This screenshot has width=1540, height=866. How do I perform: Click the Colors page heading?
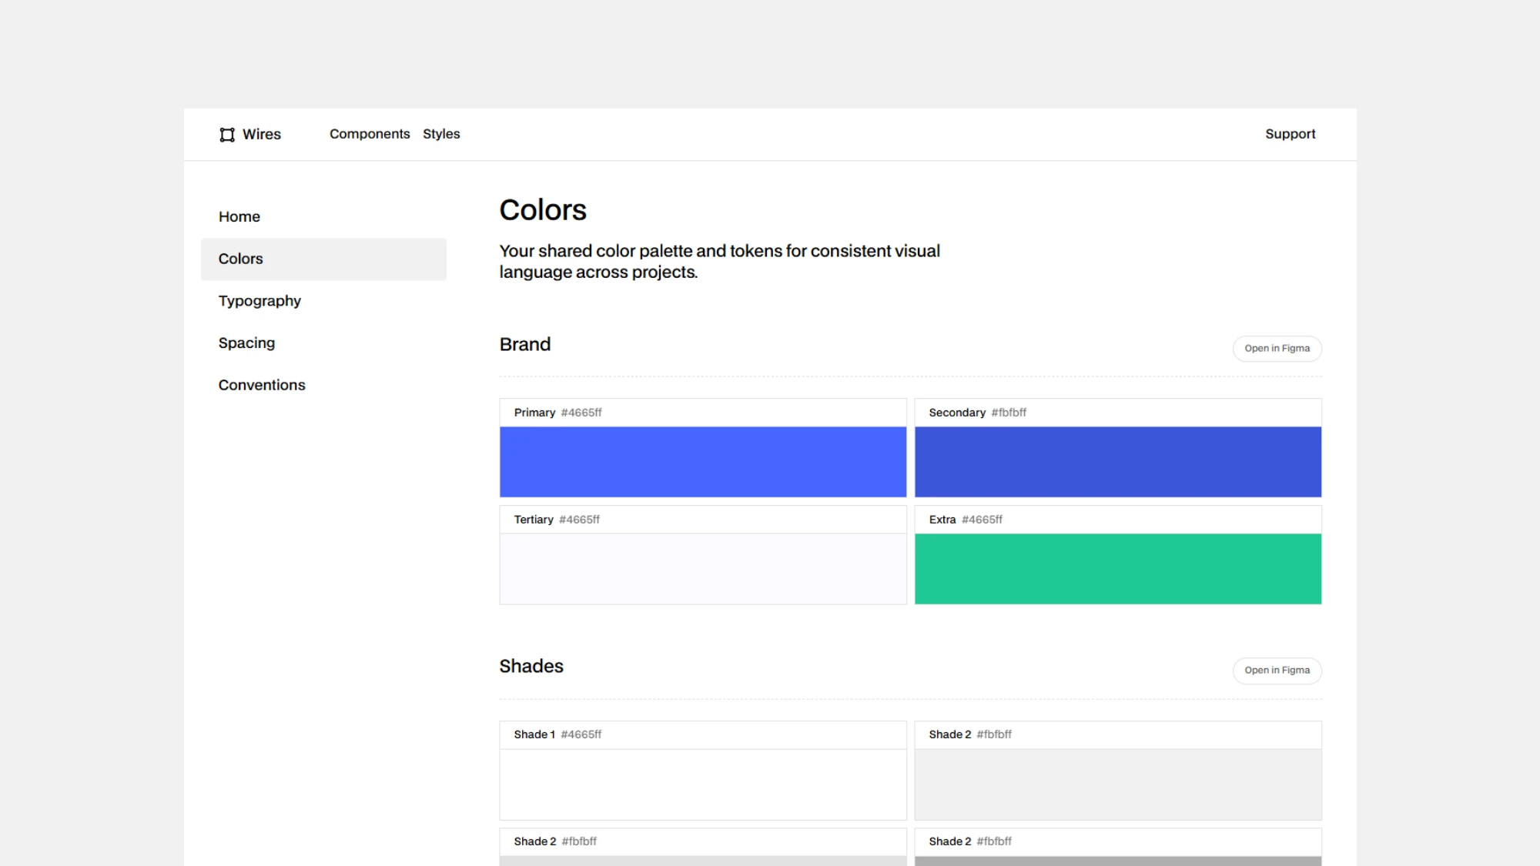(x=543, y=209)
